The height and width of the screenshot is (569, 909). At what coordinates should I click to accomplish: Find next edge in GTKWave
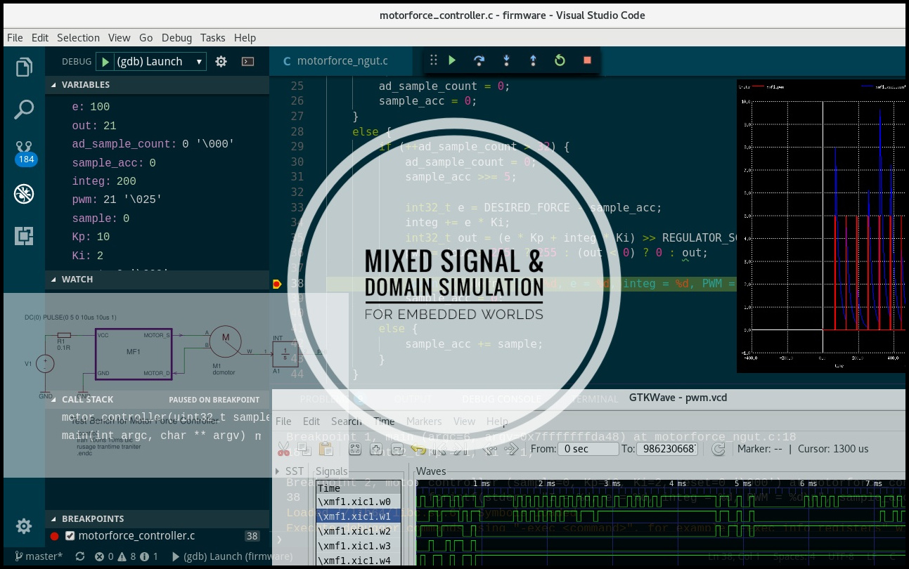pos(511,449)
